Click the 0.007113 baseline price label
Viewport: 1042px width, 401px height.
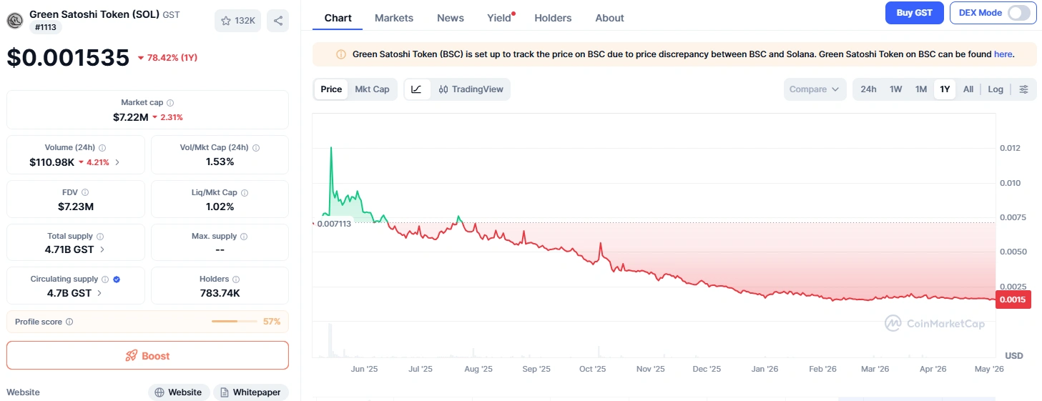point(333,224)
